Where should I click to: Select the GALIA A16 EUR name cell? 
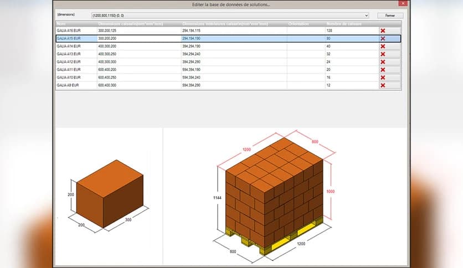click(x=76, y=30)
